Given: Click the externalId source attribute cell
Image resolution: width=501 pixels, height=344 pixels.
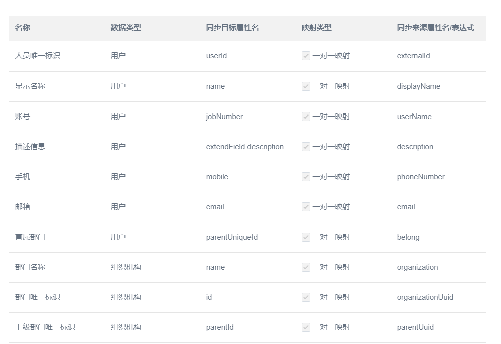Looking at the screenshot, I should tap(413, 56).
